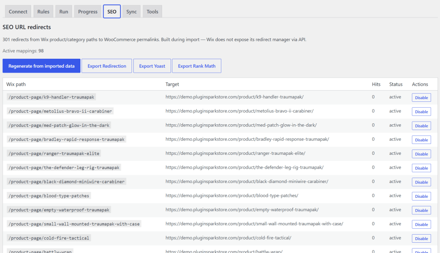
Task: Disable the blood-type-patches redirect
Action: (x=421, y=196)
